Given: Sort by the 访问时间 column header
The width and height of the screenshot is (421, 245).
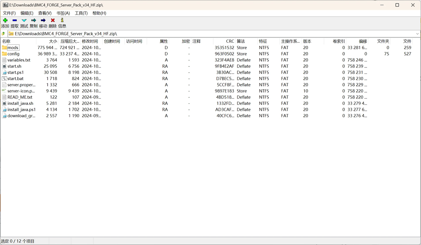Looking at the screenshot, I should point(136,41).
